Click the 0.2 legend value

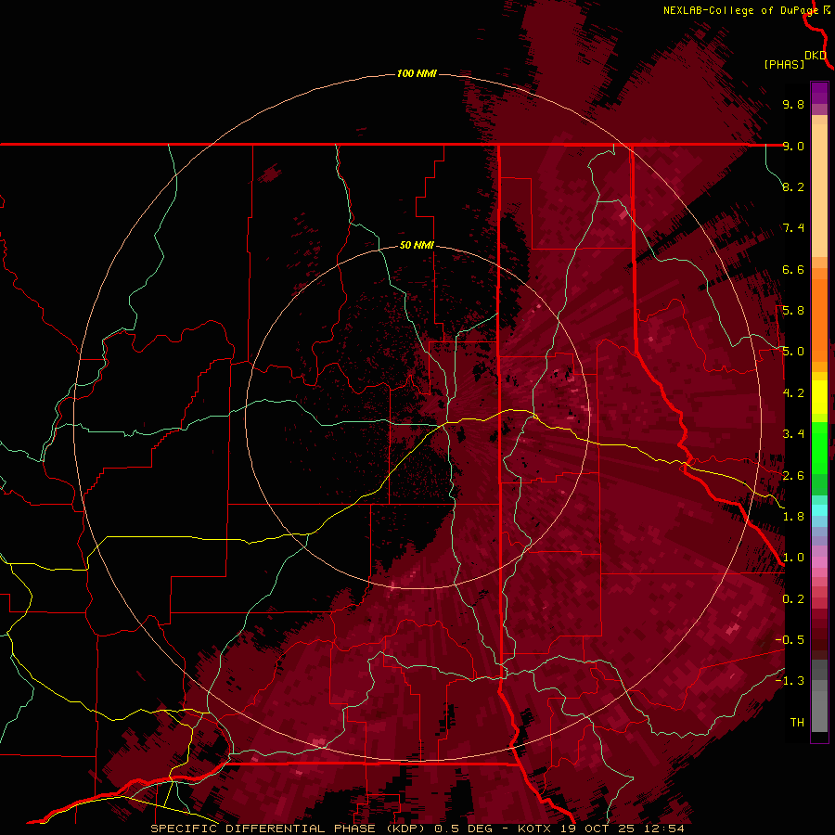click(x=793, y=599)
